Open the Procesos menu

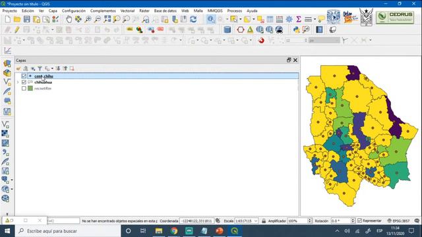(x=235, y=11)
